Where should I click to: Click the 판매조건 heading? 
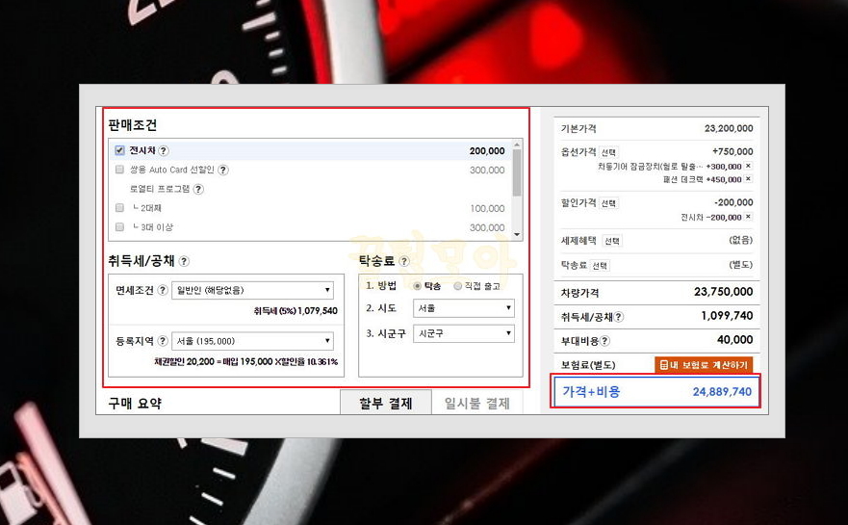(133, 125)
